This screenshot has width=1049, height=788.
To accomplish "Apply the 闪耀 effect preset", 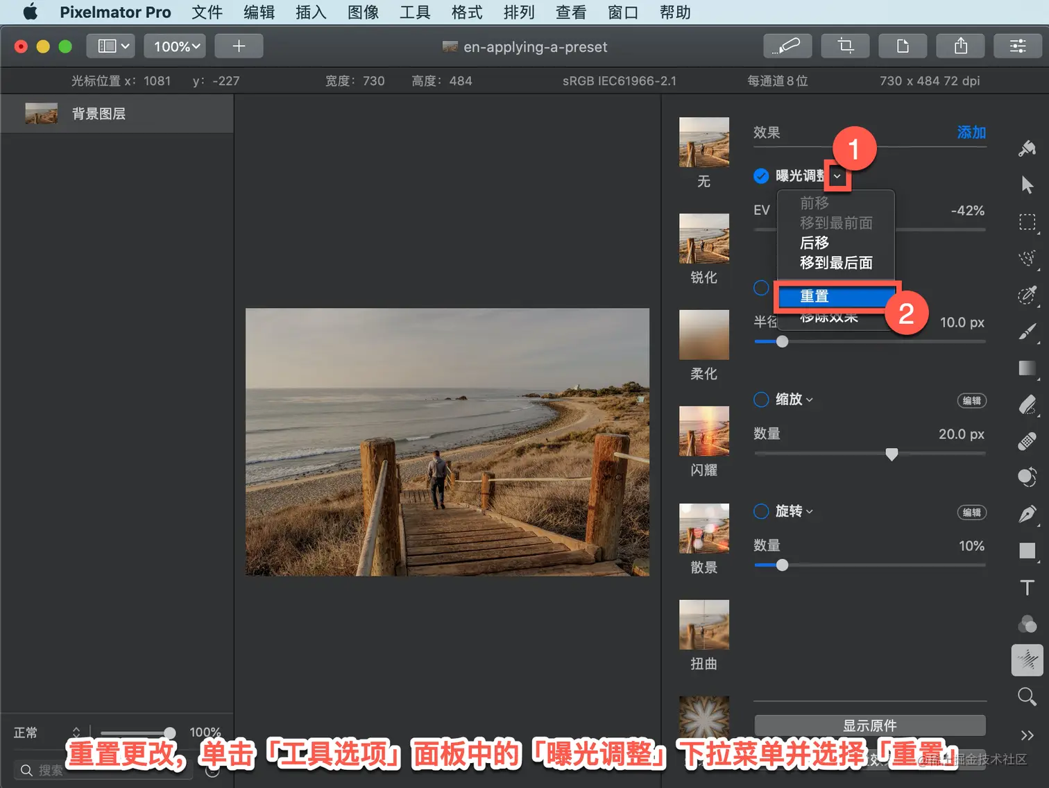I will point(703,431).
